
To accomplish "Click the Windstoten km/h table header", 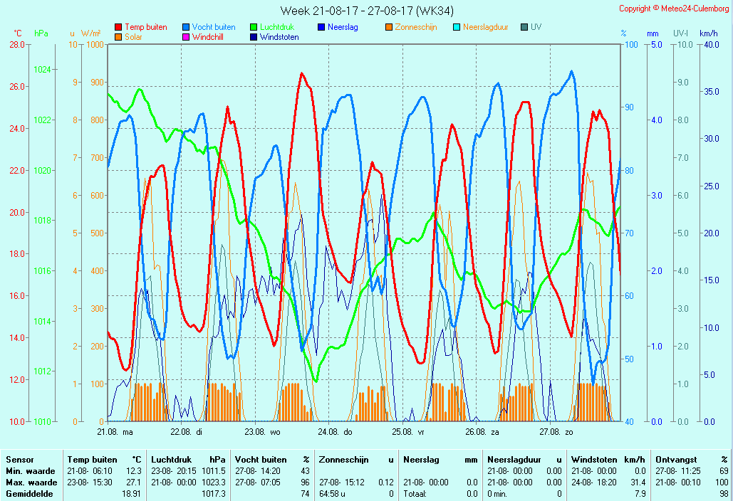I will click(609, 460).
